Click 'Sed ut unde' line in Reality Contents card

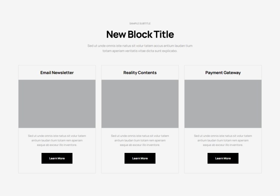(x=140, y=136)
